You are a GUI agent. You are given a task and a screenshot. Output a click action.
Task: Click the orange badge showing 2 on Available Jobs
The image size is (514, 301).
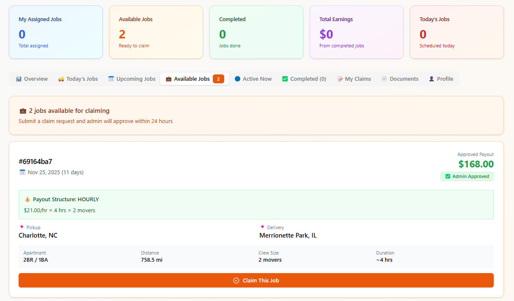(x=218, y=79)
